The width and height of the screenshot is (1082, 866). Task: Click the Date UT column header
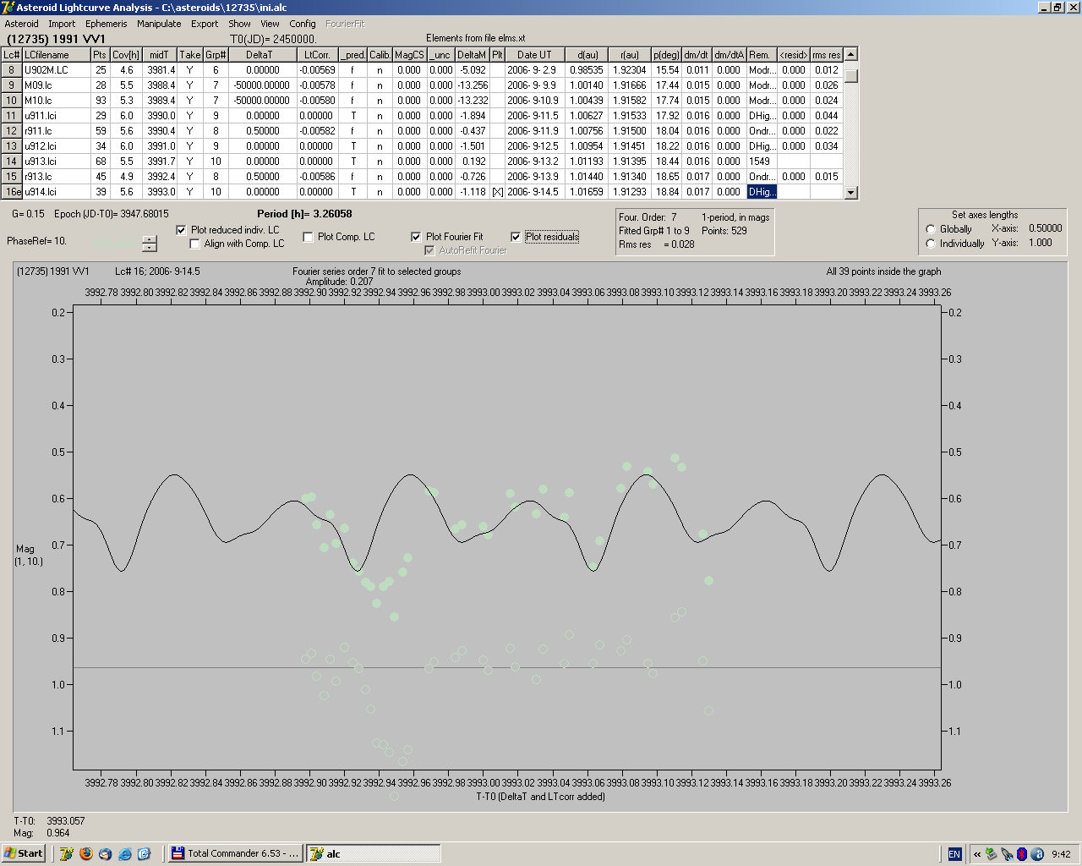[x=534, y=55]
